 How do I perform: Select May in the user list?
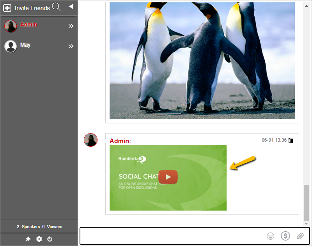click(25, 45)
